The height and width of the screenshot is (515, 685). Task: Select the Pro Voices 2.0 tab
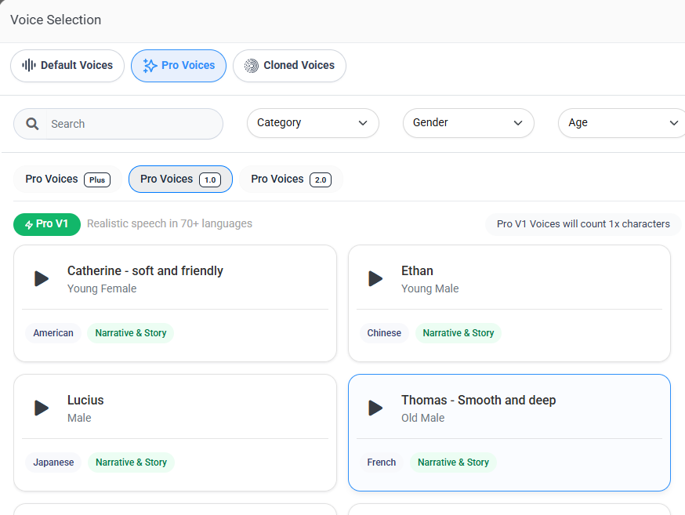pyautogui.click(x=291, y=179)
